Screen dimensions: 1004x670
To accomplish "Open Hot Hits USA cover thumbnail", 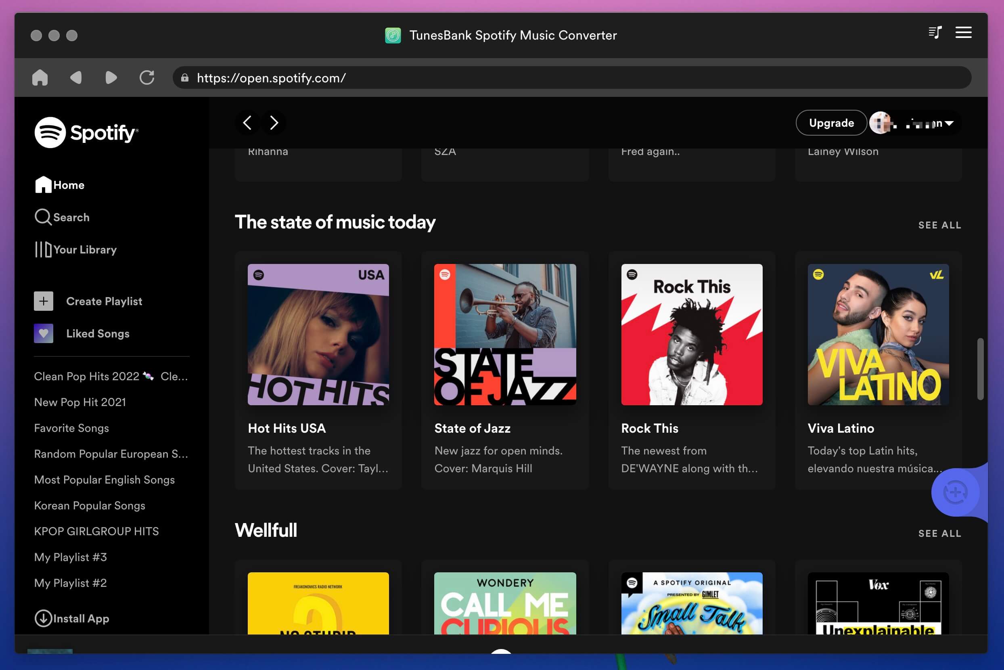I will [x=318, y=335].
